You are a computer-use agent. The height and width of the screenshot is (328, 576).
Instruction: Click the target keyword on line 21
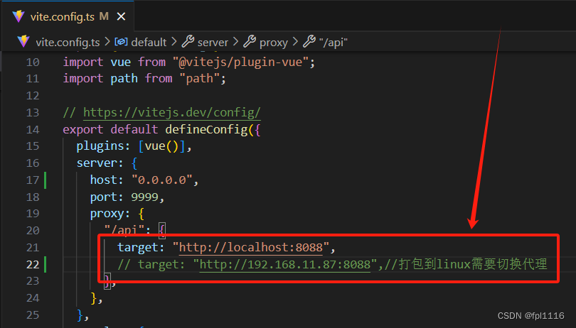137,247
